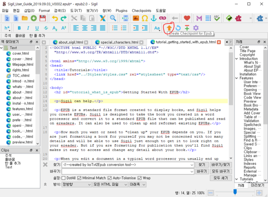
Task: Click the green Redo arrow icon
Action: (64, 18)
